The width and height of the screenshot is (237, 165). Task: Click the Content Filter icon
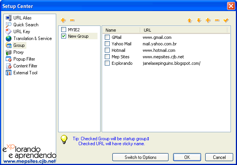pyautogui.click(x=8, y=66)
